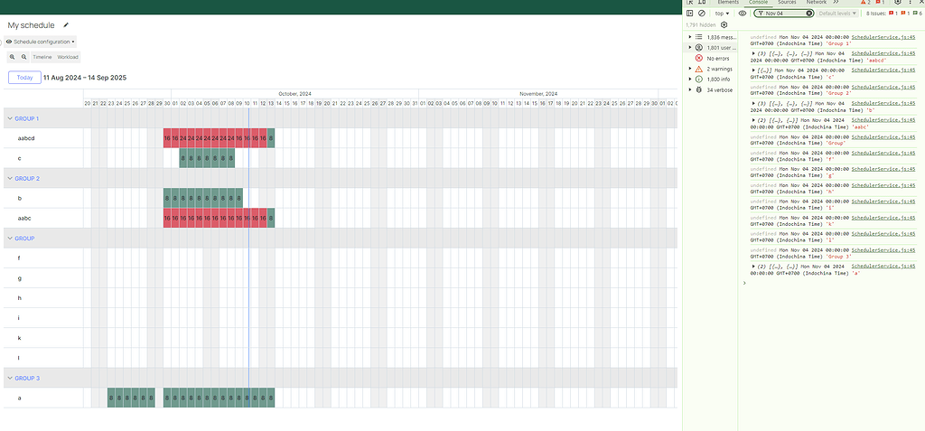
Task: Click the My schedule title
Action: 32,25
